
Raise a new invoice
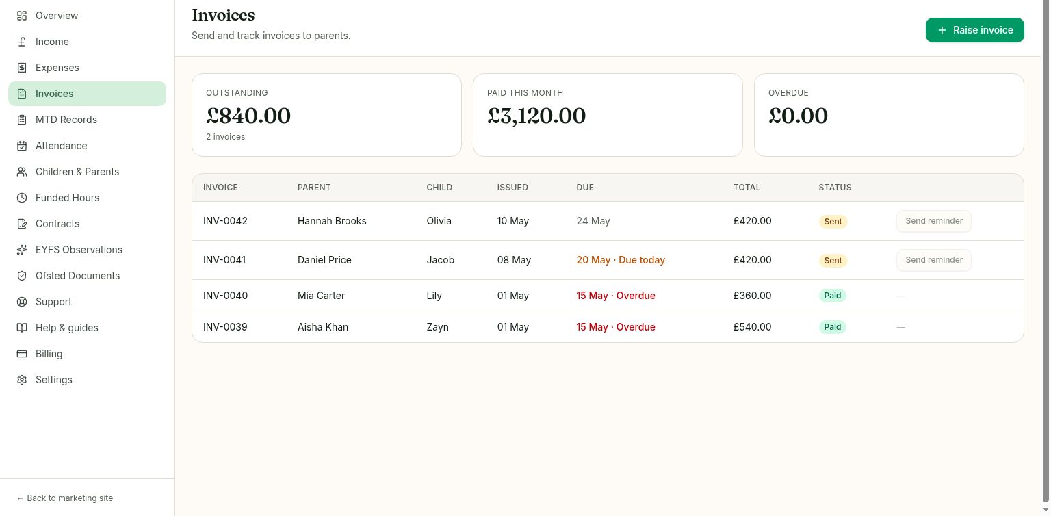tap(974, 30)
